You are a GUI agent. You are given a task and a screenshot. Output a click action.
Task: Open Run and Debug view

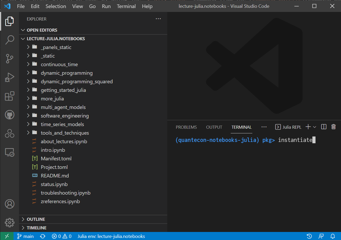click(10, 77)
